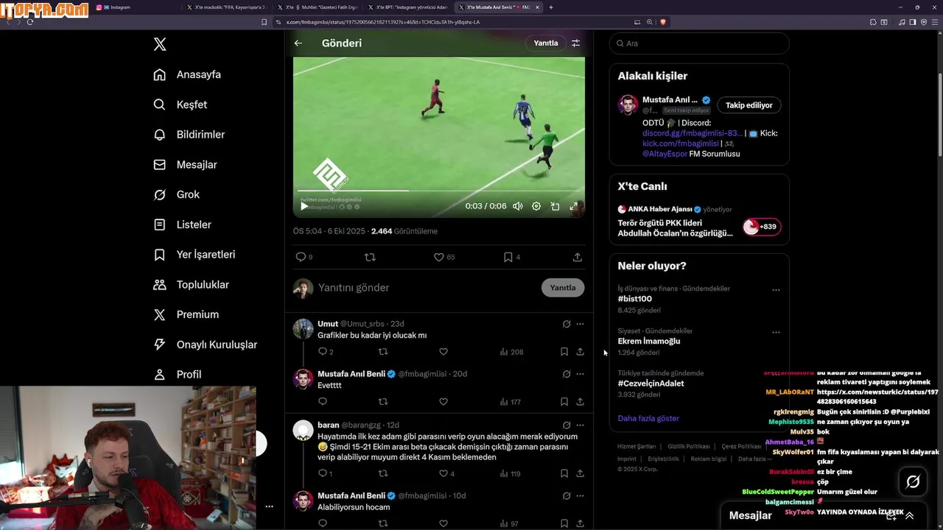Go back using the Gönderi arrow

[x=298, y=43]
